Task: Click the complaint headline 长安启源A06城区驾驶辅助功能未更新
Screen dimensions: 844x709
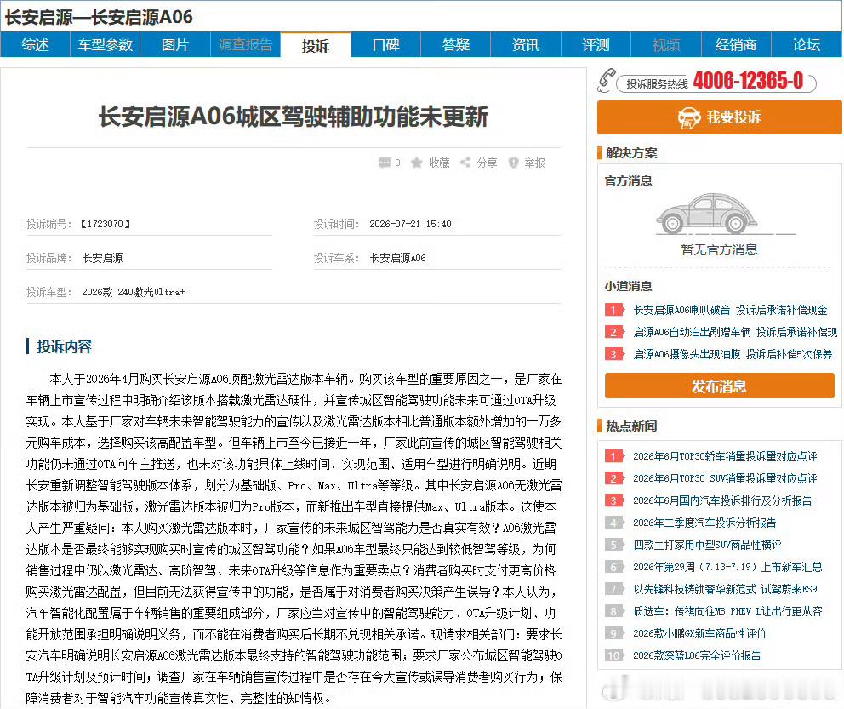Action: [294, 117]
